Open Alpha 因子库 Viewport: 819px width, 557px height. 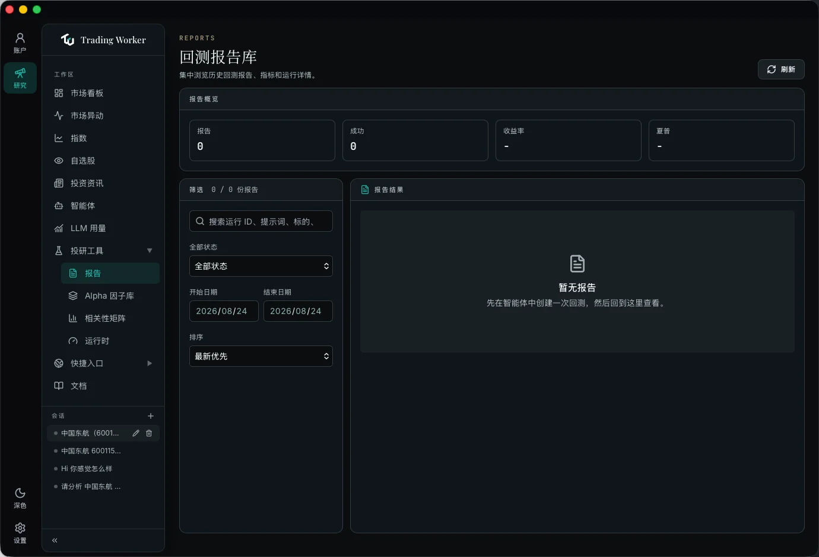[110, 296]
